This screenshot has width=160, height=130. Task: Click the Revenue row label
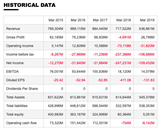click(13, 29)
